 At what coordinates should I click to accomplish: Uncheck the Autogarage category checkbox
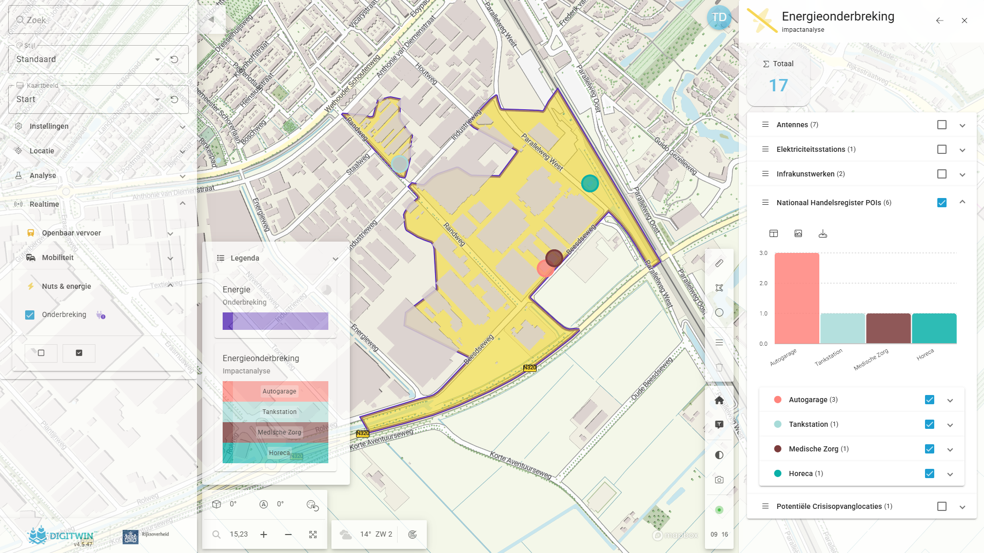[930, 400]
